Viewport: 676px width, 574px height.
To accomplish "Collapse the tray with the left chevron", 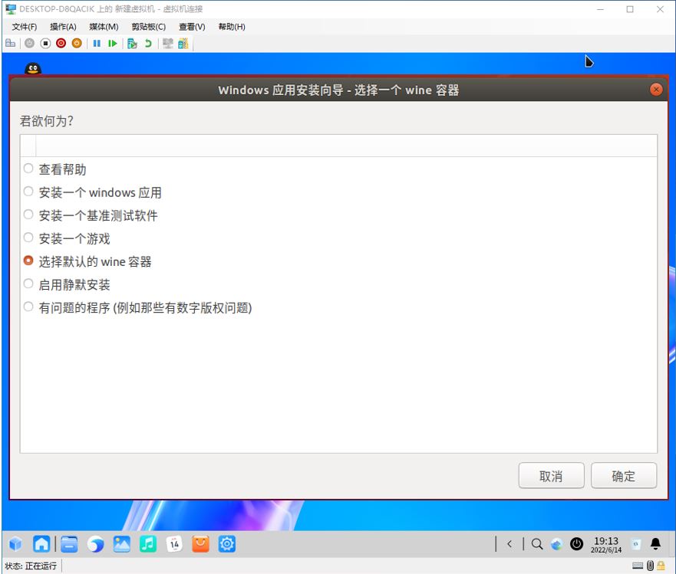I will [509, 543].
